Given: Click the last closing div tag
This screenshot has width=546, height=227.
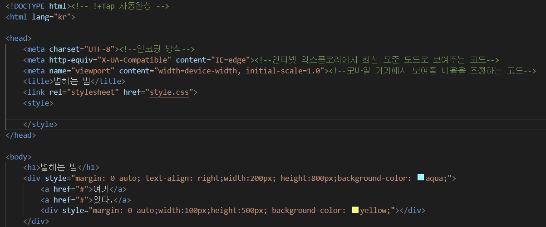Looking at the screenshot, I should tap(36, 221).
